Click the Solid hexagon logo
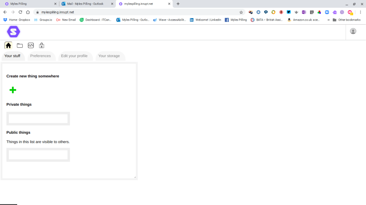Viewport: 366px width, 205px height. [x=14, y=32]
